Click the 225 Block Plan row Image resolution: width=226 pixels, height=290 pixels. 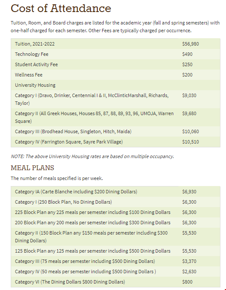click(x=115, y=212)
